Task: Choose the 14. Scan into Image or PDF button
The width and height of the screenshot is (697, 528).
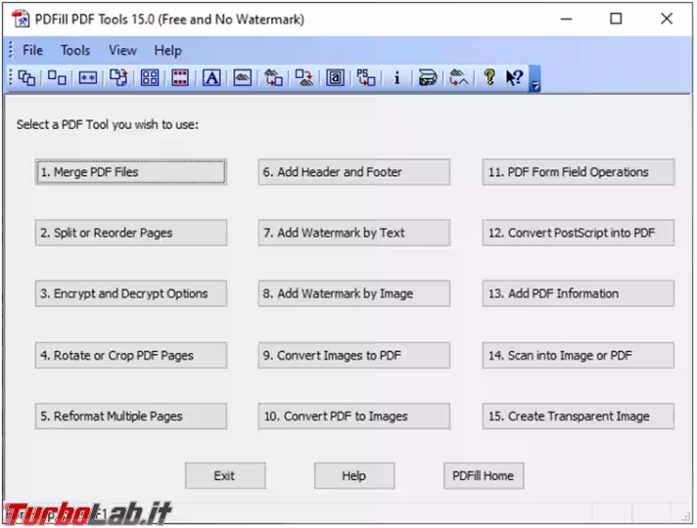Action: 579,355
